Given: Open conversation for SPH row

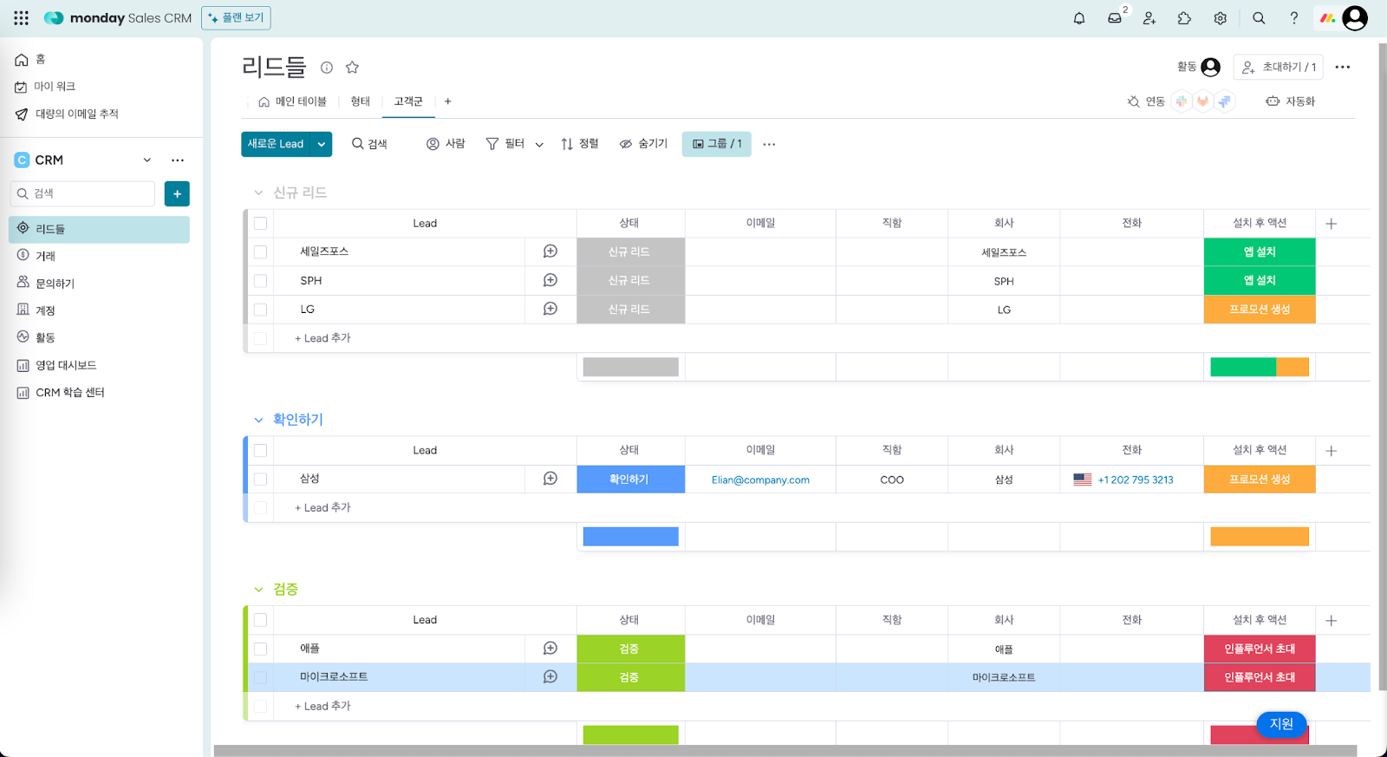Looking at the screenshot, I should pos(550,280).
